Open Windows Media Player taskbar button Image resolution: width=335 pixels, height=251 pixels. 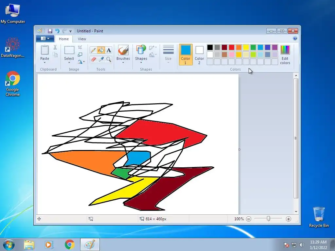click(49, 245)
